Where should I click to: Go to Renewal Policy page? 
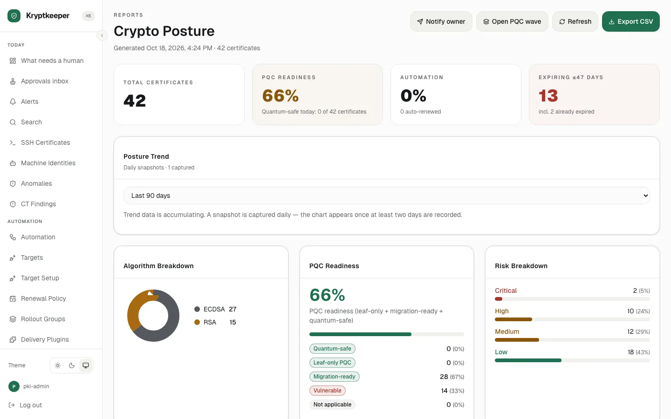coord(51,298)
